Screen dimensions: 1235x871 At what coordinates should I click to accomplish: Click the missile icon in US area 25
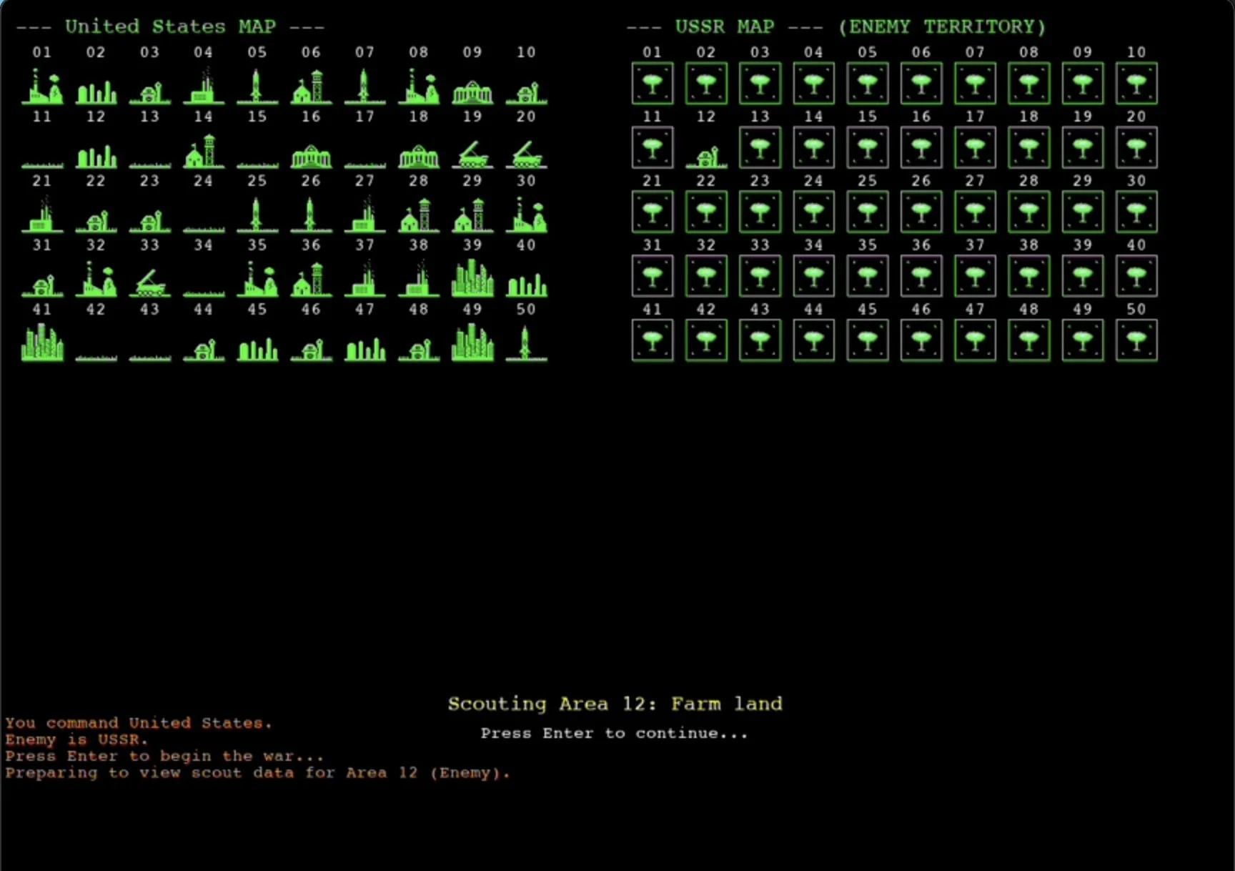(x=257, y=215)
